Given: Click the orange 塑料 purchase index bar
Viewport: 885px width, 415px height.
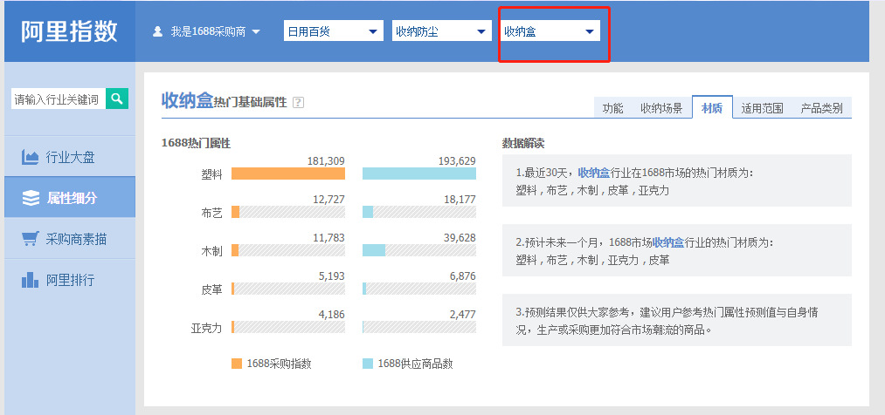Looking at the screenshot, I should click(287, 174).
